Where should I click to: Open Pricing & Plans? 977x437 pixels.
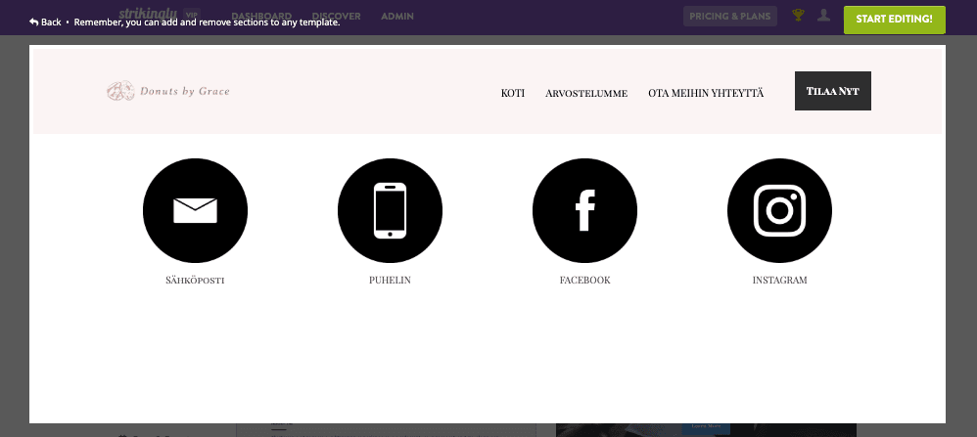[730, 17]
